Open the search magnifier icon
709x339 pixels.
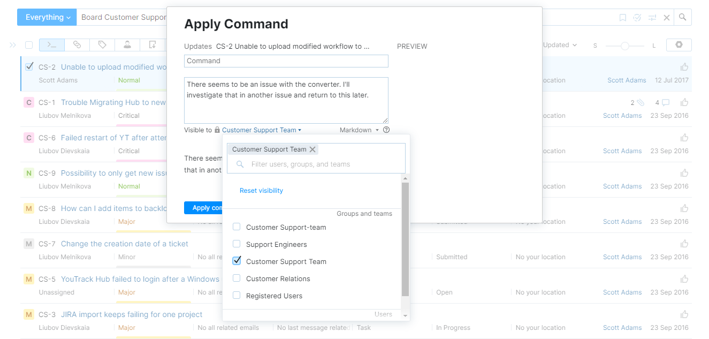[682, 17]
